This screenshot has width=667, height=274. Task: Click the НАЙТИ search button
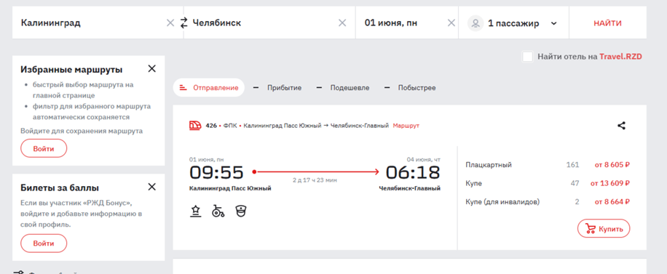coord(607,23)
